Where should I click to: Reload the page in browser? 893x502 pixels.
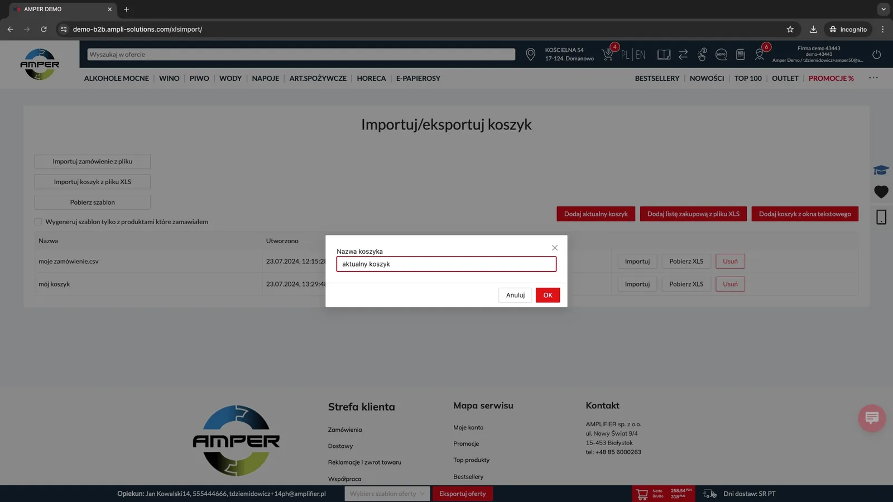[44, 29]
